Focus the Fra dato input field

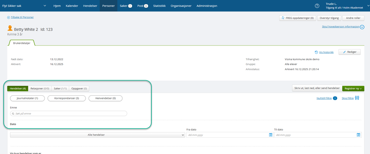click(230, 135)
